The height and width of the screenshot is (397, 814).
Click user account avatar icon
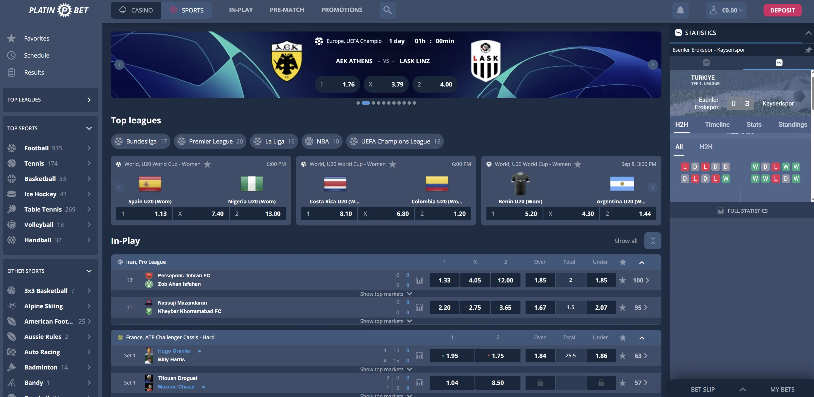[713, 10]
